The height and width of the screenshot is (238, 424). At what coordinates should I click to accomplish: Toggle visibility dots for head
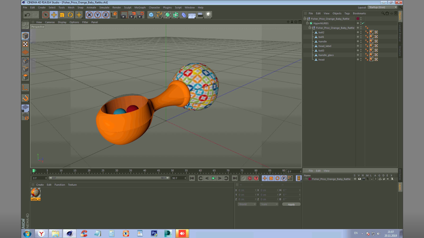tap(361, 59)
